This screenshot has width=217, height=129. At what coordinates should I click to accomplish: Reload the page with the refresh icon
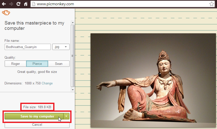[x=18, y=4]
